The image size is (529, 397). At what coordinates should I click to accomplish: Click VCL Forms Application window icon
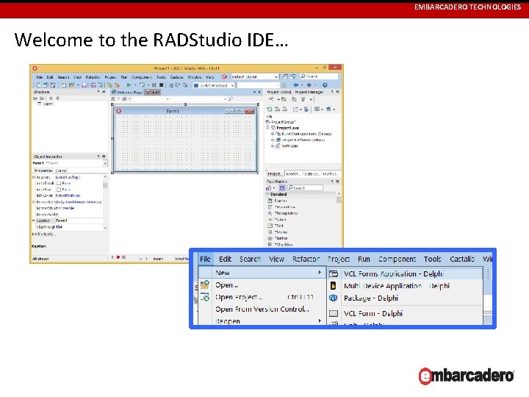334,273
